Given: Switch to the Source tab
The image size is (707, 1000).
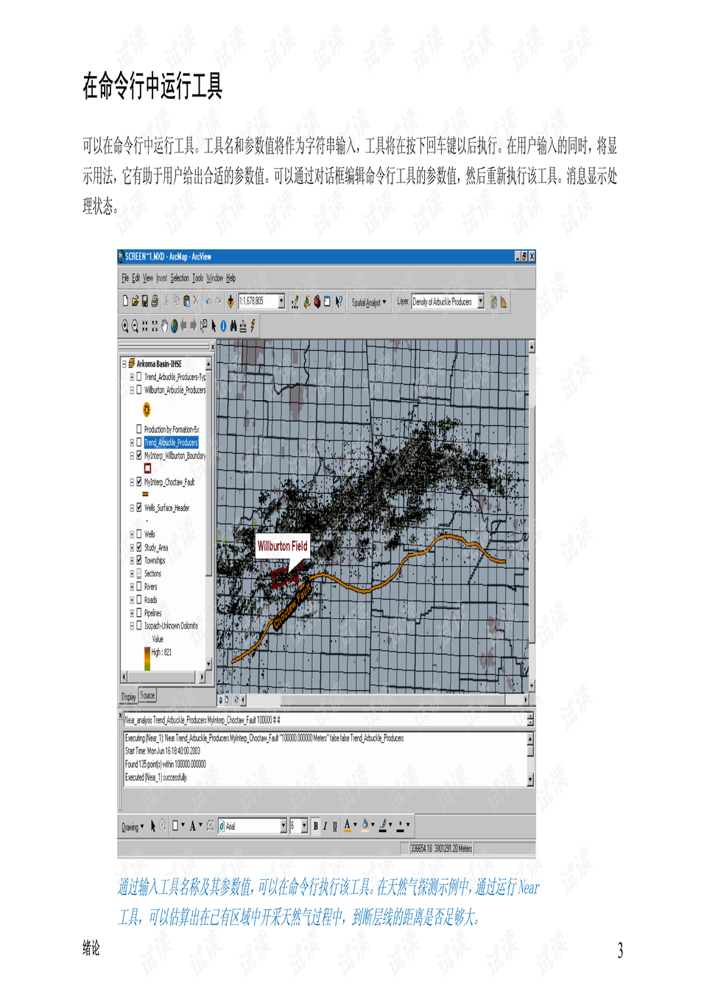Looking at the screenshot, I should tap(147, 695).
